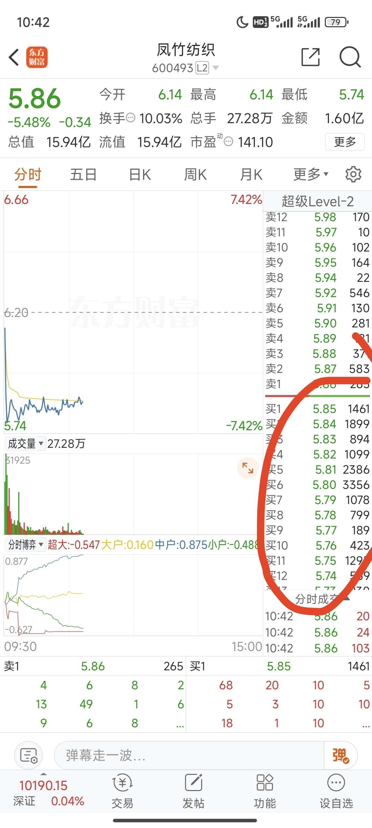Tap the back arrow icon

pyautogui.click(x=14, y=57)
